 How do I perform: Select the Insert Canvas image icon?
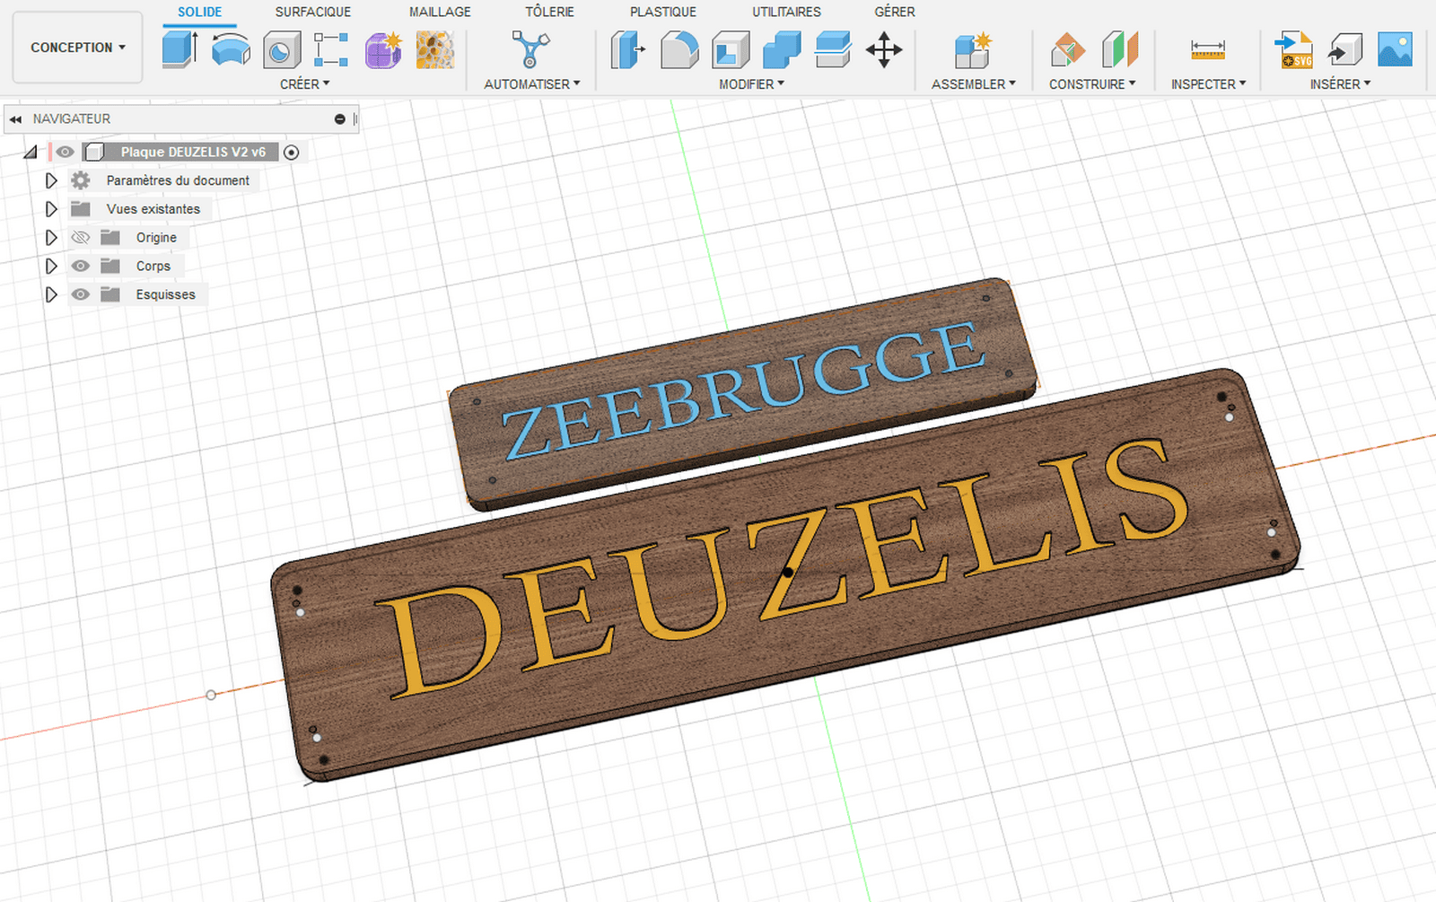[1395, 49]
